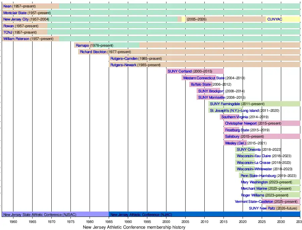
Task: Click the Christopher Newport link
Action: 241,124
